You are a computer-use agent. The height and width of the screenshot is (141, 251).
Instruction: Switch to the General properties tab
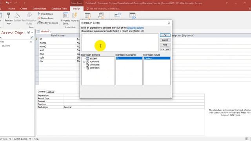point(42,92)
